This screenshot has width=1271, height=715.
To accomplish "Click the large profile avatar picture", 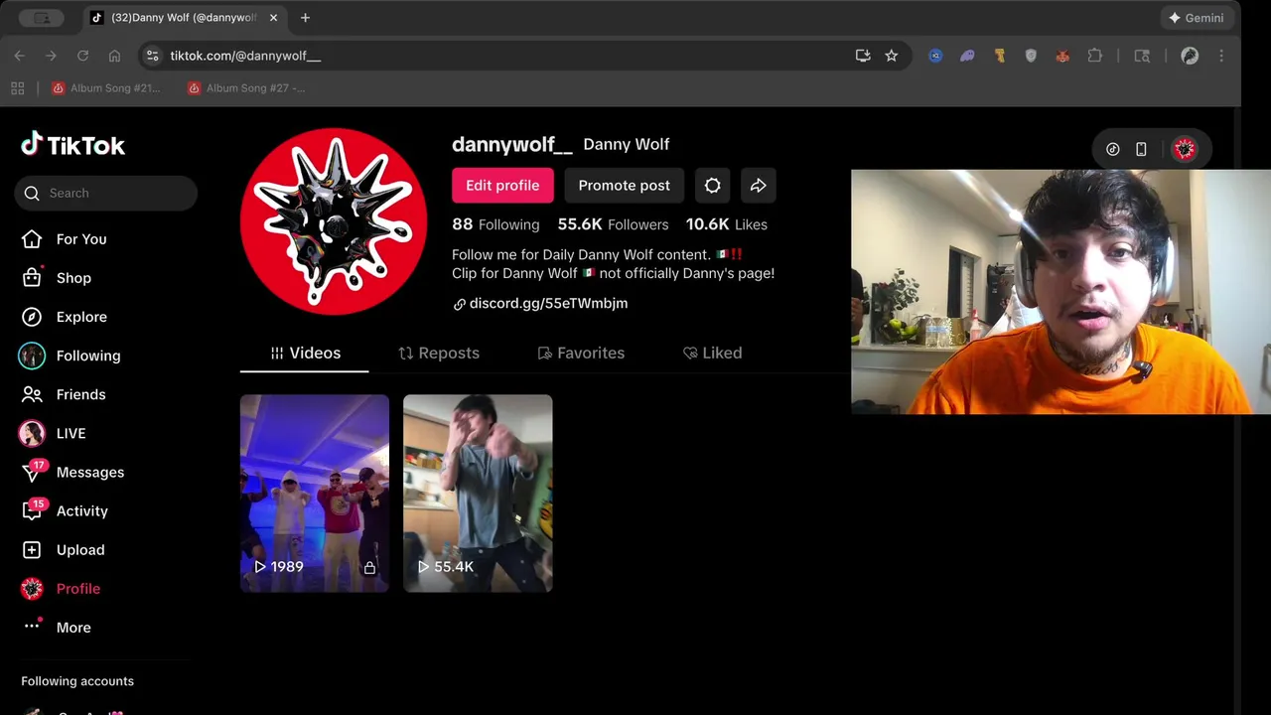I will coord(334,221).
